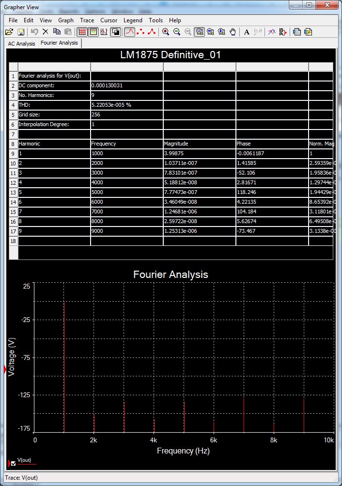Select the Fourier Analysis tab
The image size is (342, 486).
coord(59,43)
